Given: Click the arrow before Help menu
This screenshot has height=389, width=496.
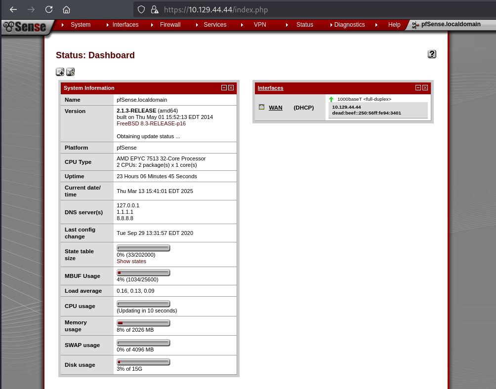Looking at the screenshot, I should point(376,25).
